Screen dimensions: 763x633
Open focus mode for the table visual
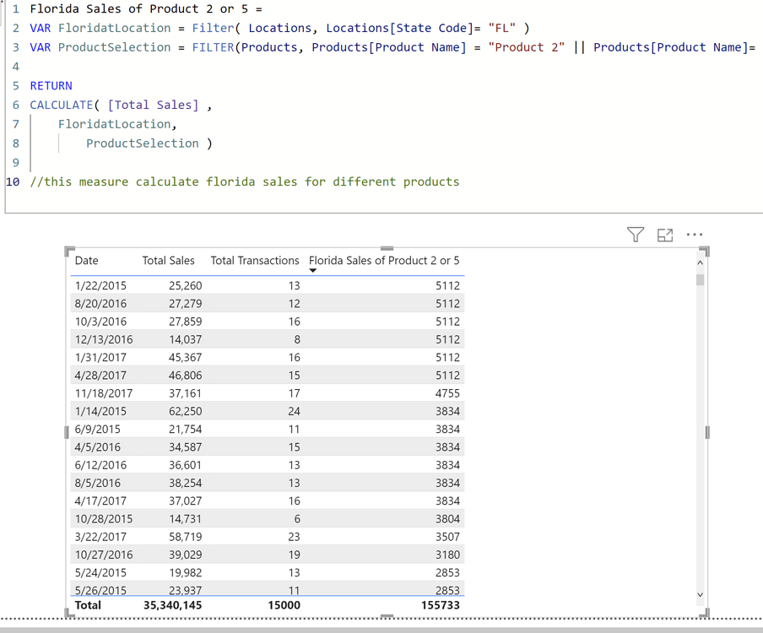665,235
